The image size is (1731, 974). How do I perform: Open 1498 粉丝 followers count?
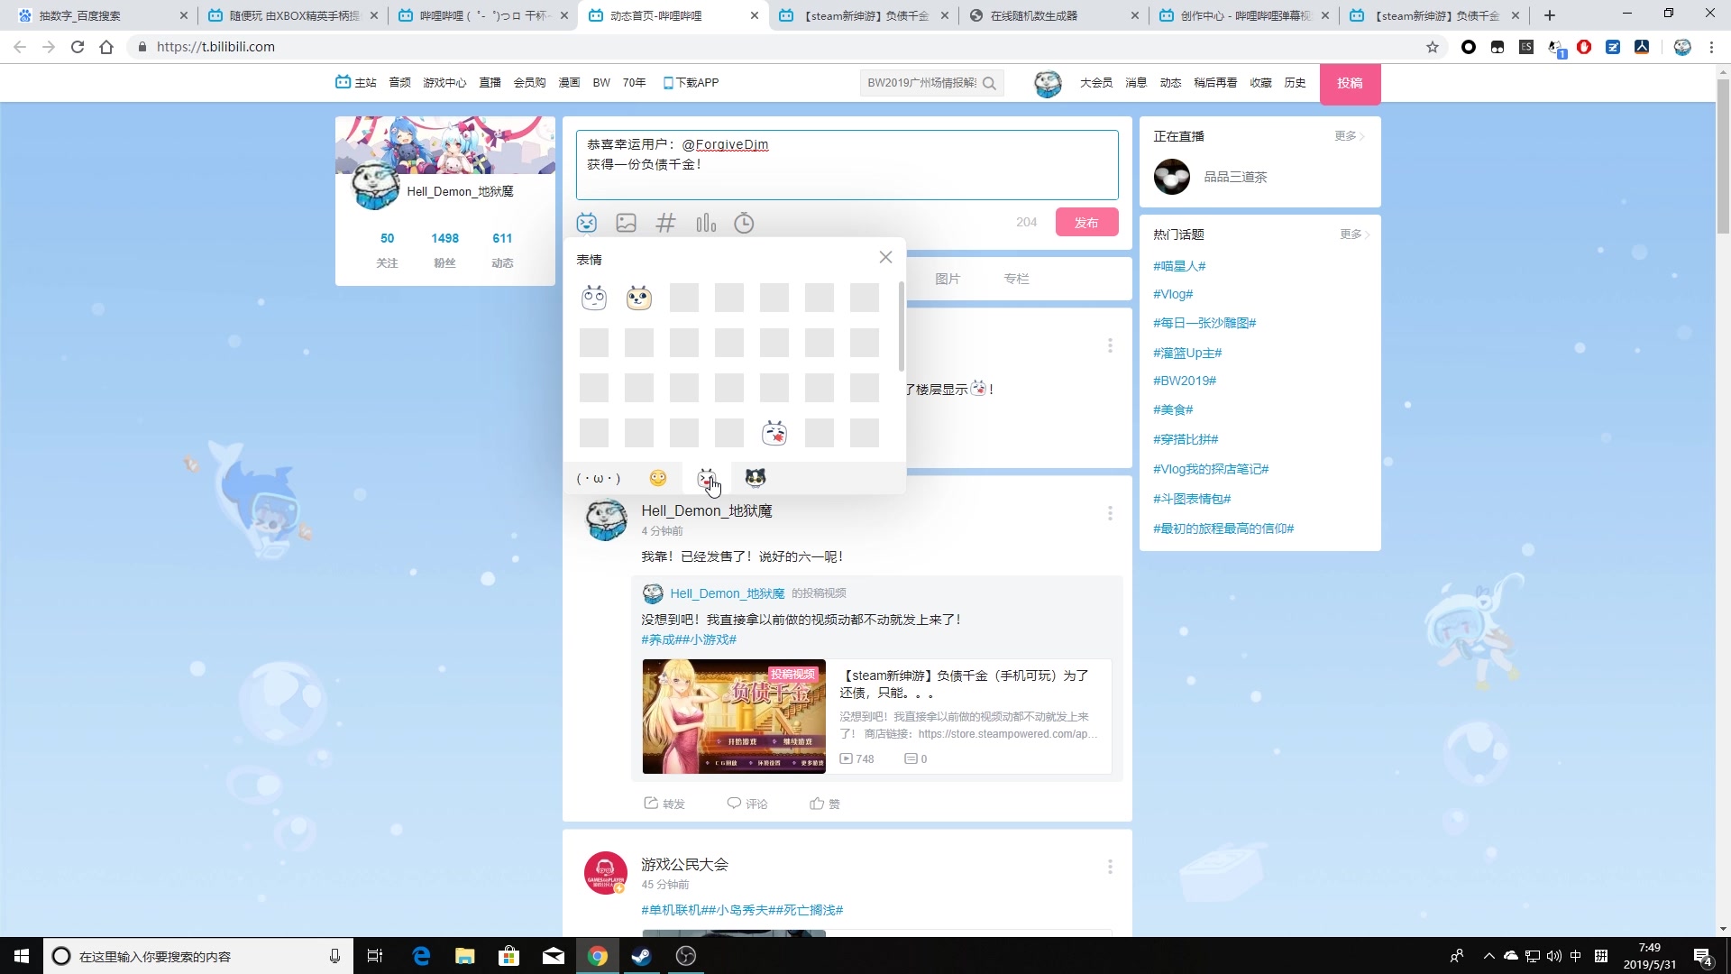(x=444, y=250)
